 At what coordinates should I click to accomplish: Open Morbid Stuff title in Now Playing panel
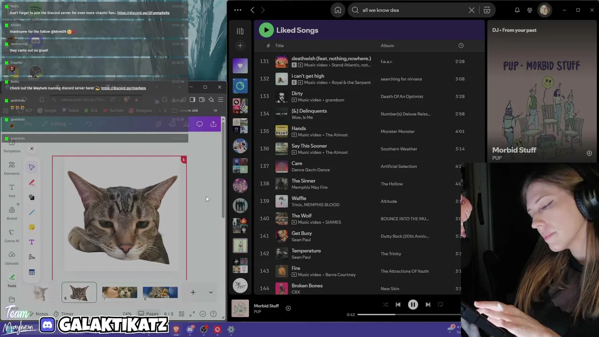514,150
